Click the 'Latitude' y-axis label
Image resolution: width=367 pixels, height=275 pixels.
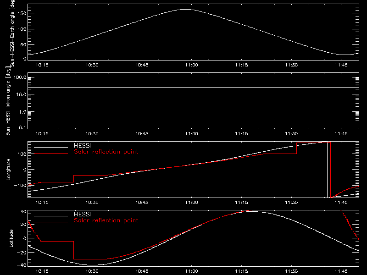click(11, 238)
